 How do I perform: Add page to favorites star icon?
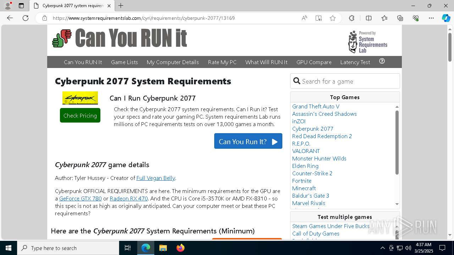[x=333, y=18]
